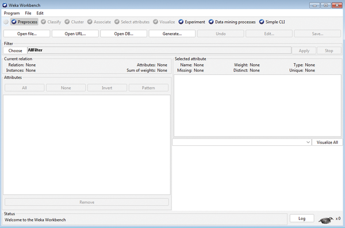Click the Visualize All button
Viewport: 345px width, 228px height.
point(327,142)
